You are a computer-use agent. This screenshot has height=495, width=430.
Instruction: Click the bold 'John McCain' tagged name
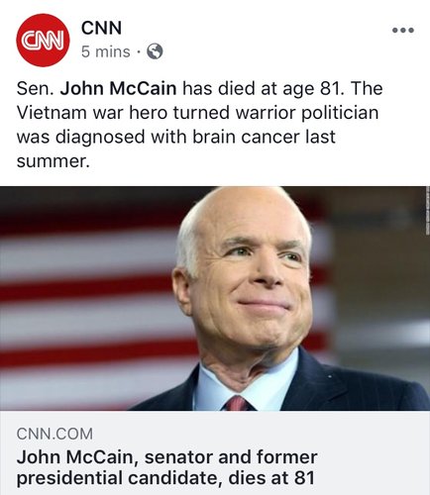tap(118, 88)
